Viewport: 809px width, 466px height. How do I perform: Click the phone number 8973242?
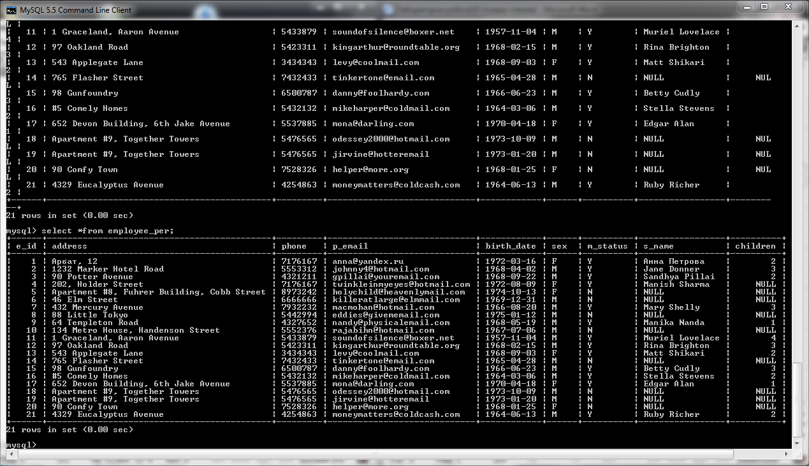tap(299, 292)
